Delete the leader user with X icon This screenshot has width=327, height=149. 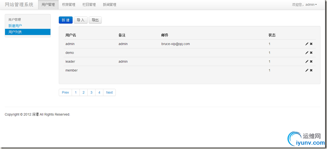click(x=311, y=62)
